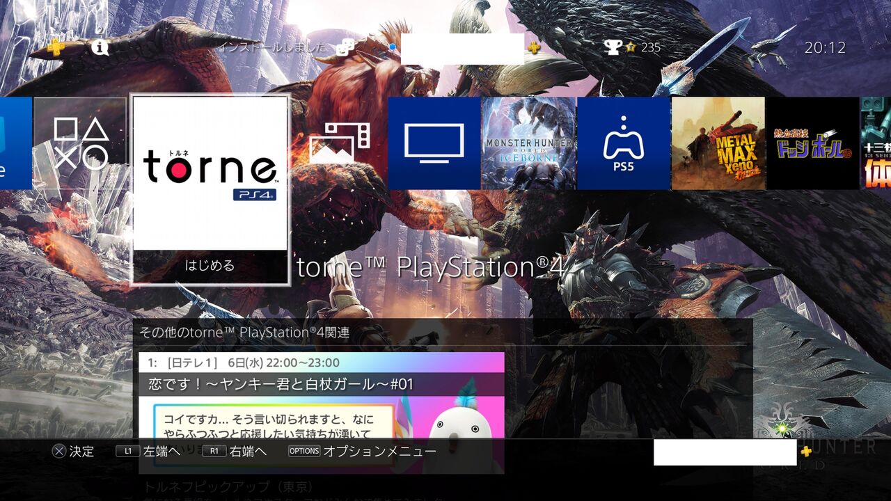Check trophies showing 235 count

(630, 47)
